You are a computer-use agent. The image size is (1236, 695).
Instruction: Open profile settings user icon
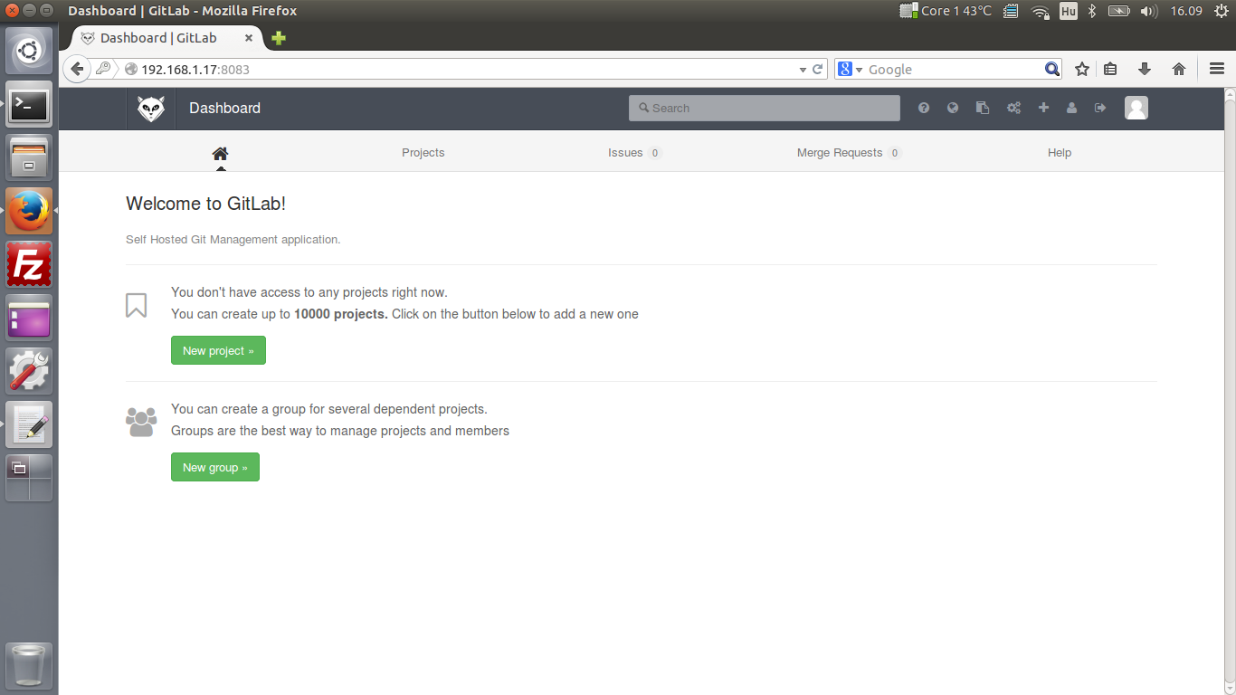point(1072,108)
